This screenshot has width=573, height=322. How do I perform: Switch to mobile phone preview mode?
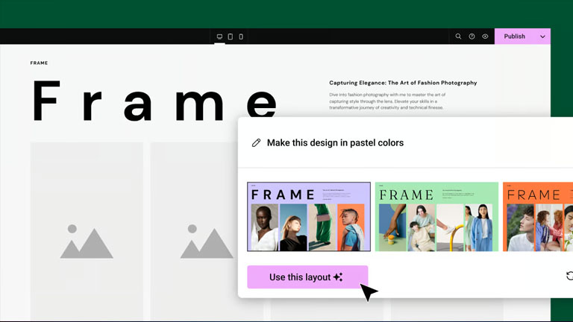(x=240, y=37)
